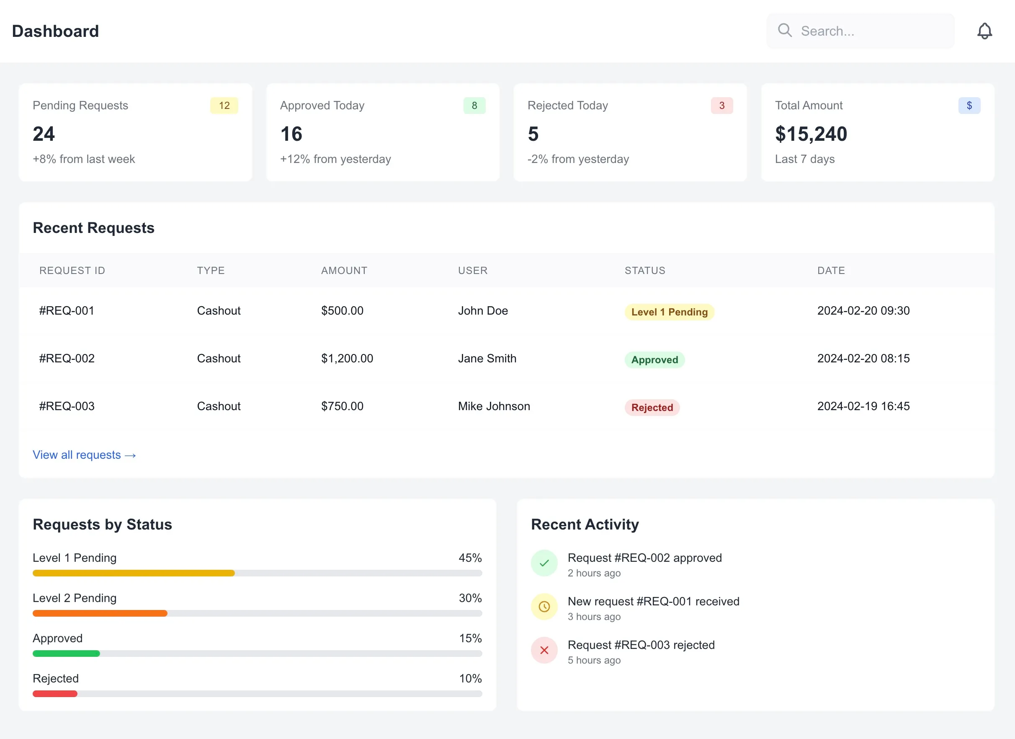1015x739 pixels.
Task: Open the notifications bell
Action: [x=984, y=31]
